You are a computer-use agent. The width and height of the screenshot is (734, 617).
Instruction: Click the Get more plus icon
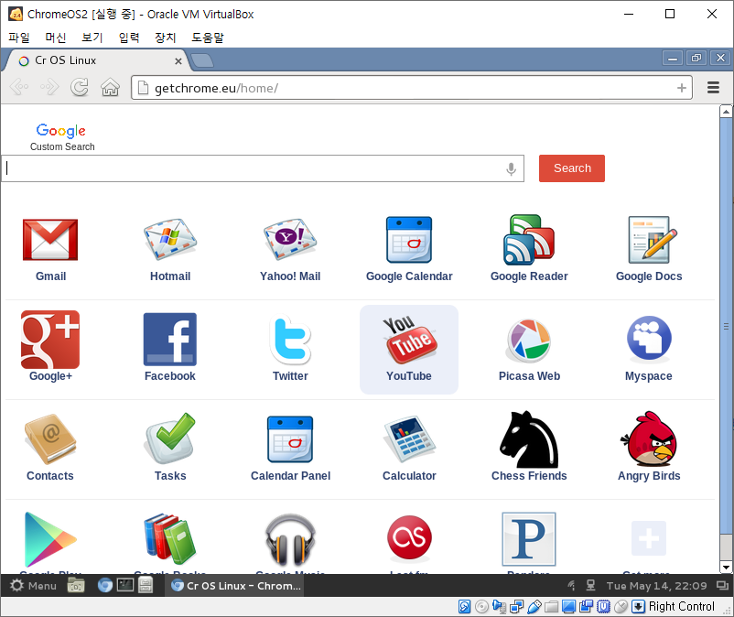click(649, 538)
